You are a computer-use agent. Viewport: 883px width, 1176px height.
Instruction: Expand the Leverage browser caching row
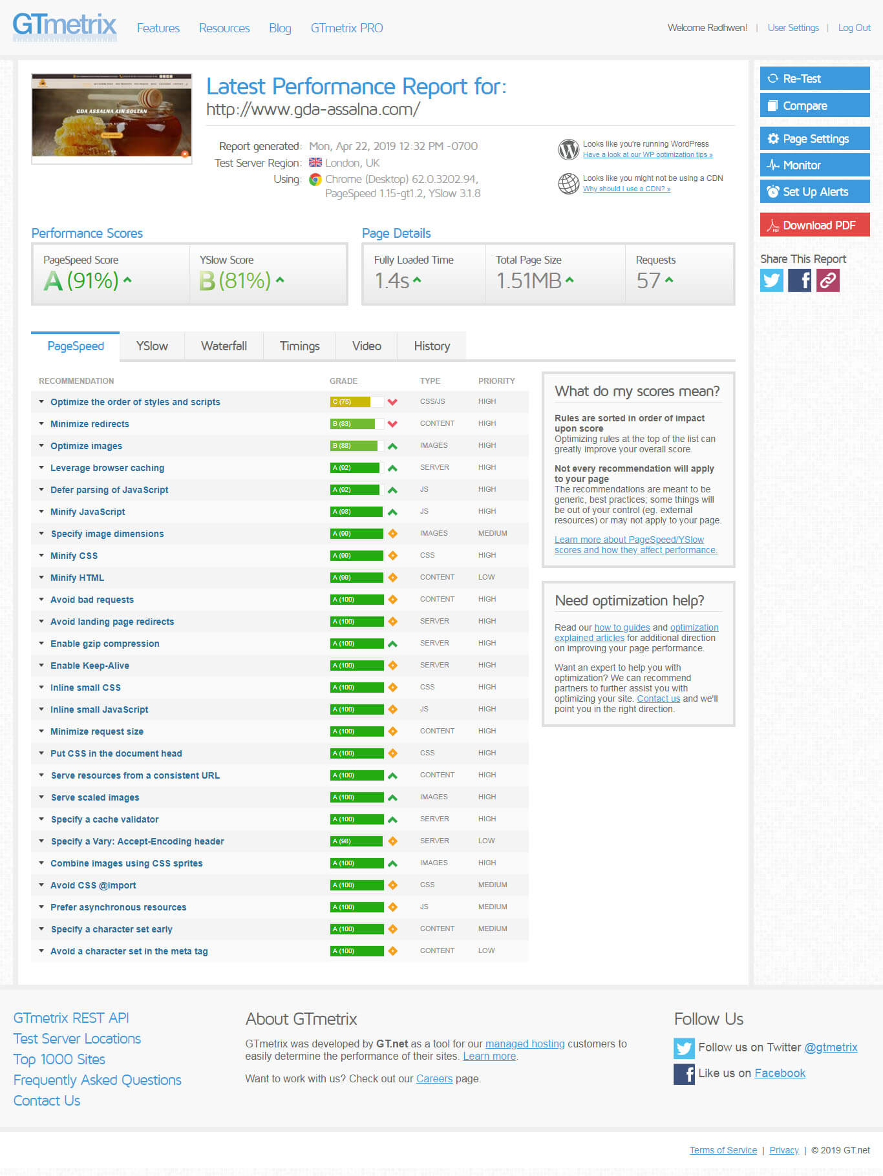point(107,468)
